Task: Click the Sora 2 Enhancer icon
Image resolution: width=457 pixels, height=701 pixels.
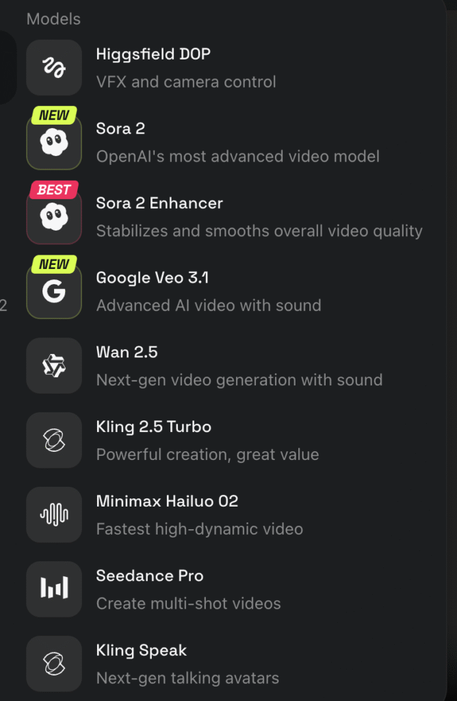Action: click(53, 217)
